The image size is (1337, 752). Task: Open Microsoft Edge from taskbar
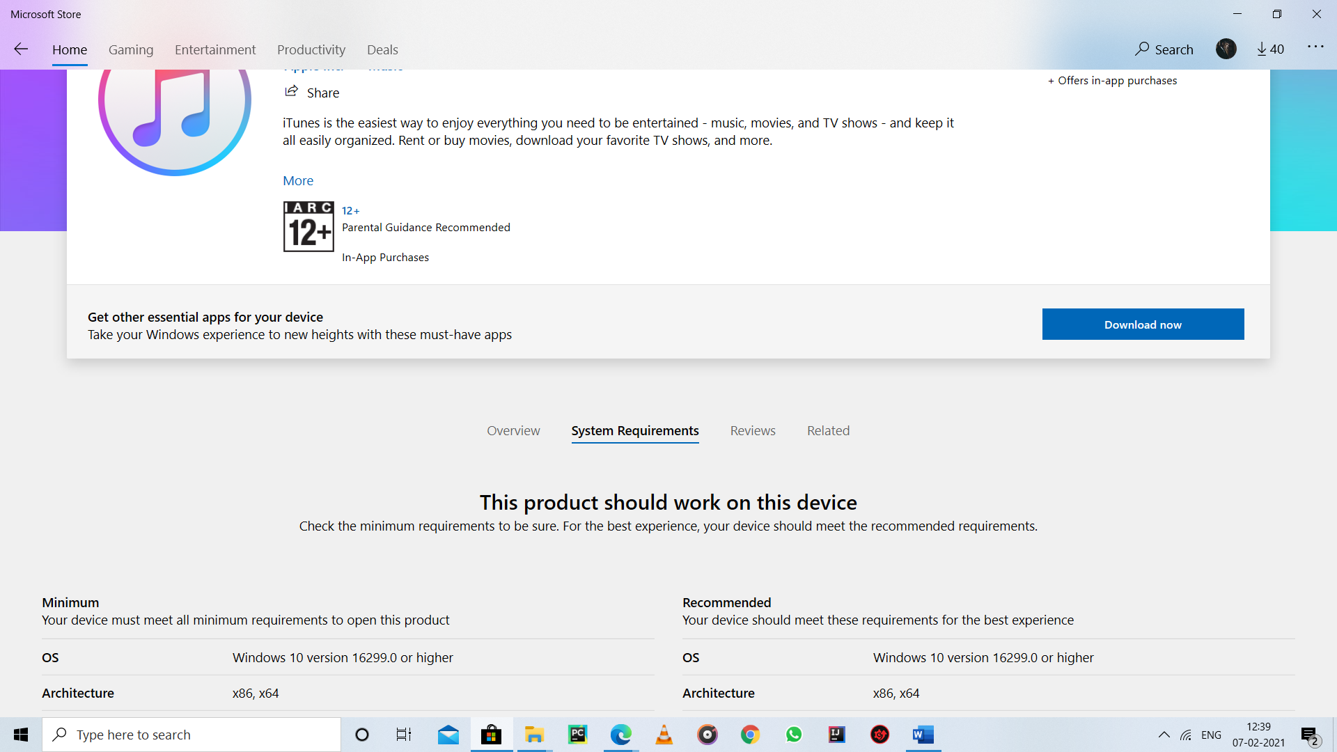pos(620,735)
